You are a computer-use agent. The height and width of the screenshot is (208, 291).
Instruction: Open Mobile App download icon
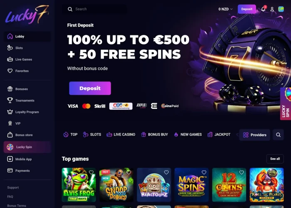coord(10,159)
